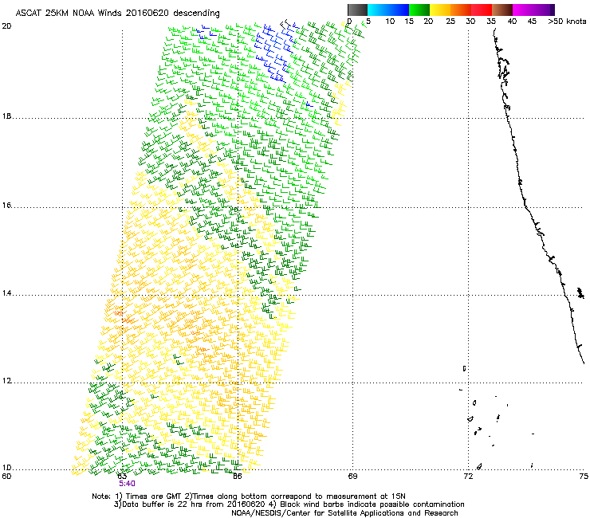This screenshot has width=590, height=518.
Task: Click the green 15-20 knots legend segment
Action: [419, 10]
